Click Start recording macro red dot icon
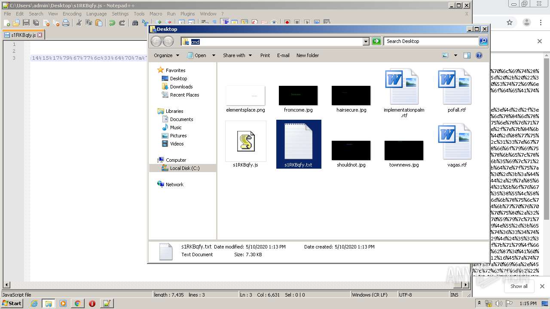 click(x=287, y=23)
